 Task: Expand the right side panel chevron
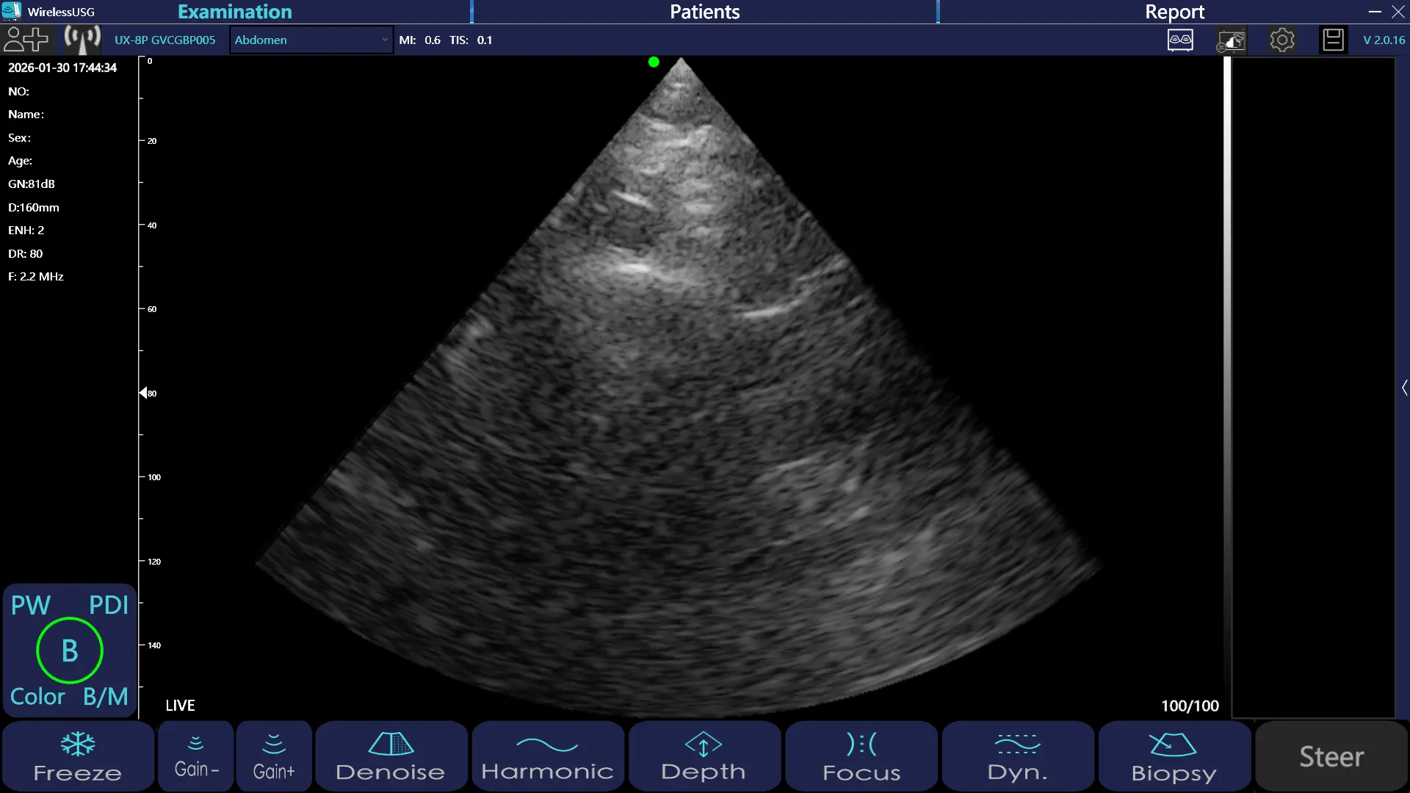pyautogui.click(x=1404, y=388)
